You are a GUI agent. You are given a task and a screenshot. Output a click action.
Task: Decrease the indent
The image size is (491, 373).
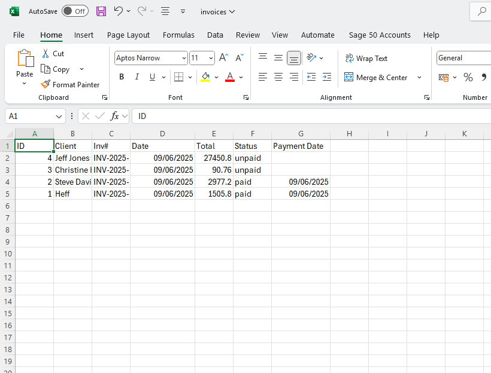pos(311,77)
